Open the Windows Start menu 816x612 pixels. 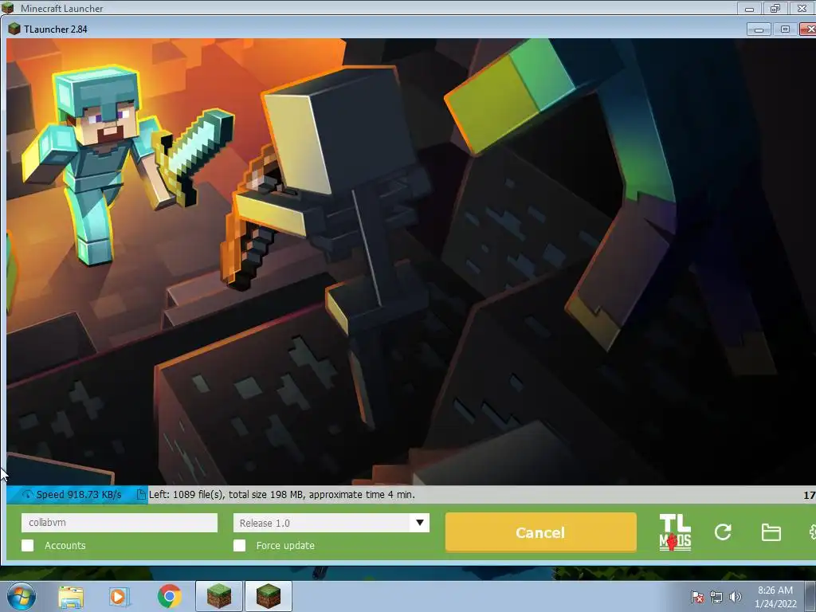coord(22,596)
